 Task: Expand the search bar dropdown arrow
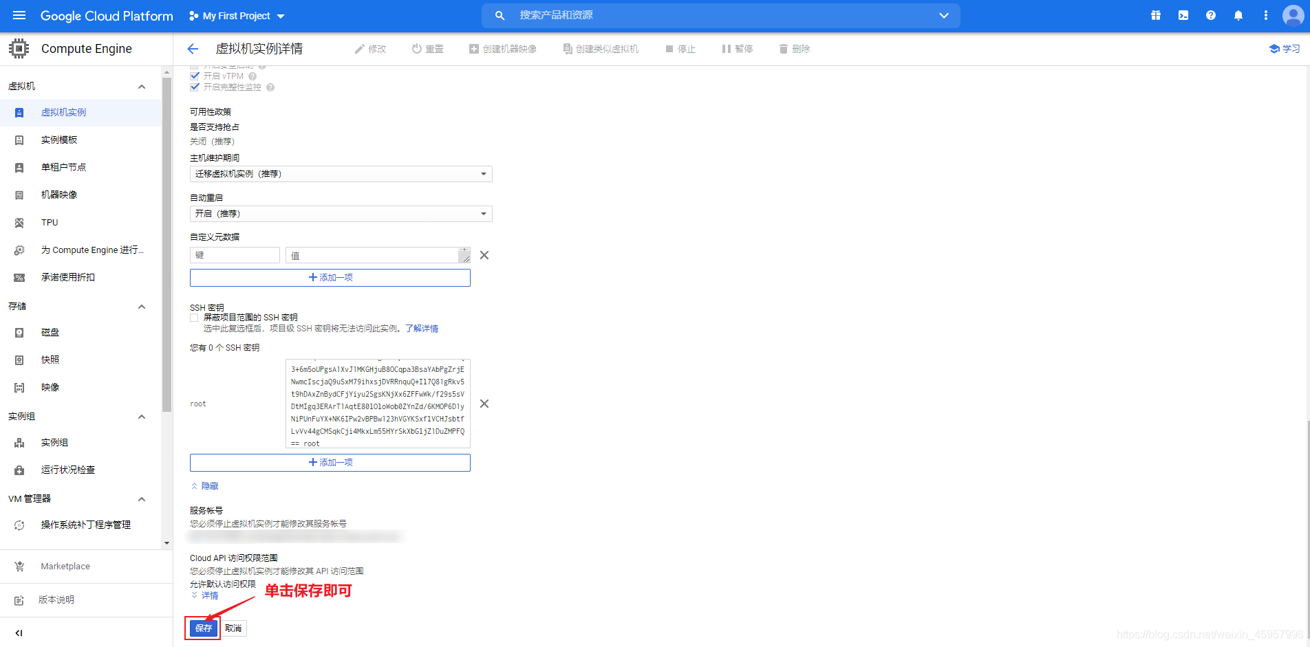coord(944,15)
